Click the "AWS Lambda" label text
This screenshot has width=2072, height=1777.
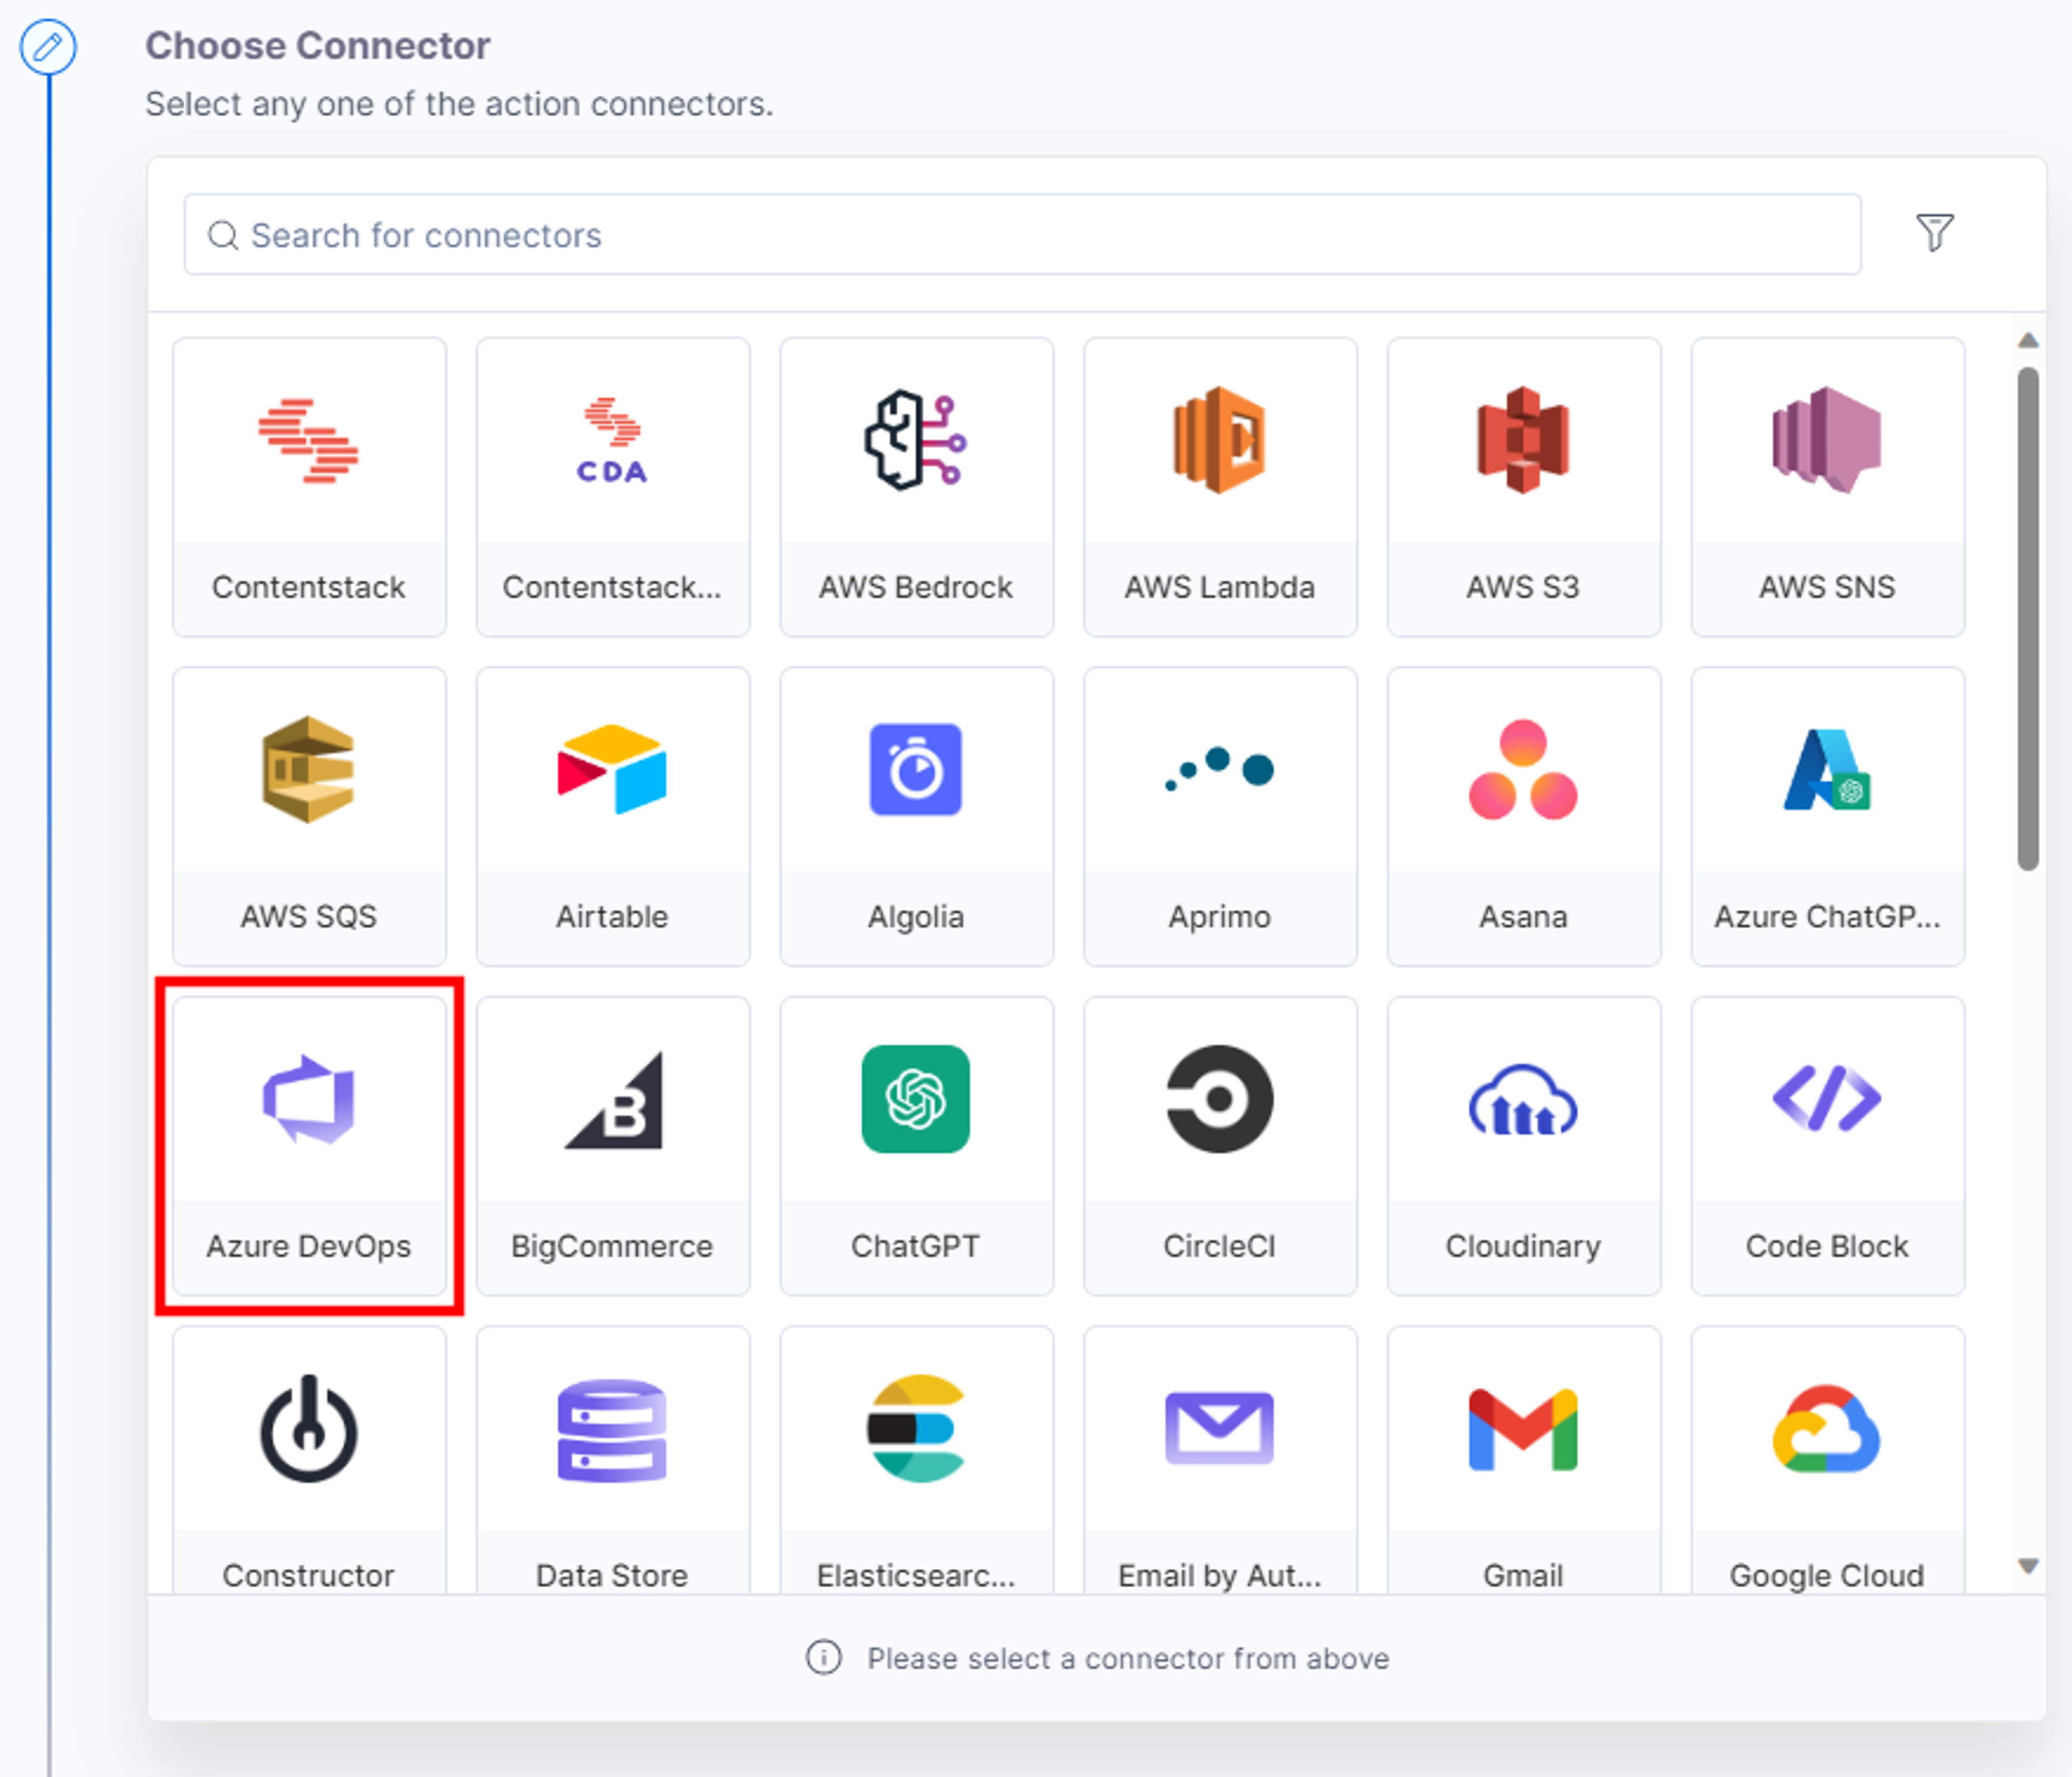(x=1219, y=587)
